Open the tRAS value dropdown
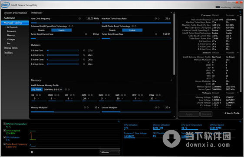Image resolution: width=244 pixels, height=158 pixels. coord(89,98)
